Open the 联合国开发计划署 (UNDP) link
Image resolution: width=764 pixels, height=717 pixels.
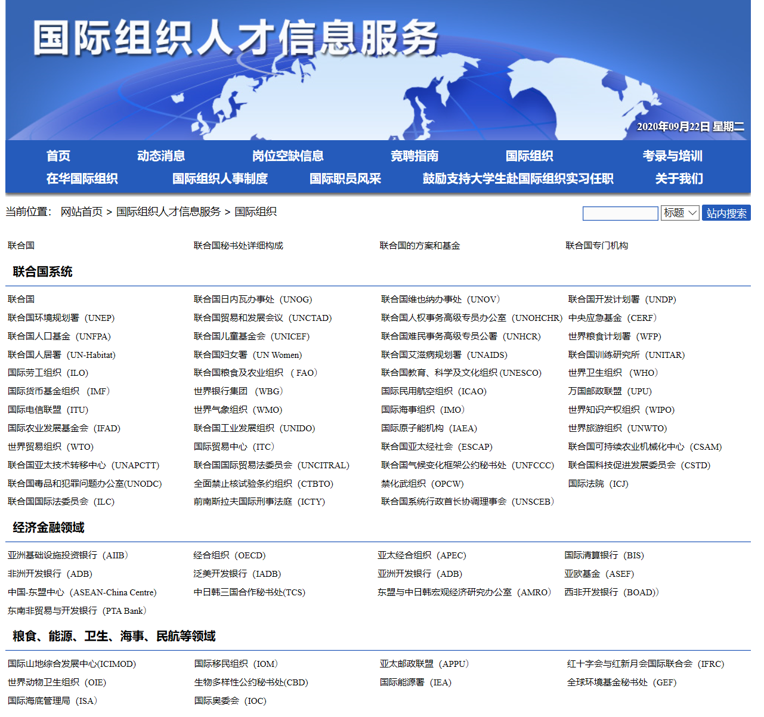pyautogui.click(x=622, y=299)
